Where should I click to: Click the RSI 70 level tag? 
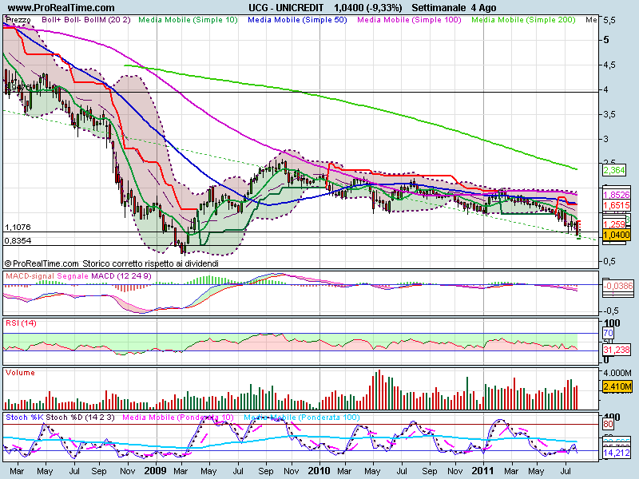(x=608, y=333)
